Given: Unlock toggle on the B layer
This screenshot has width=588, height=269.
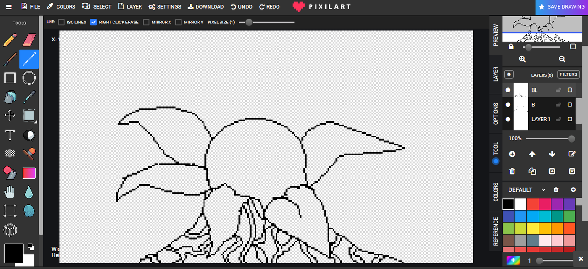Looking at the screenshot, I should click(x=559, y=105).
